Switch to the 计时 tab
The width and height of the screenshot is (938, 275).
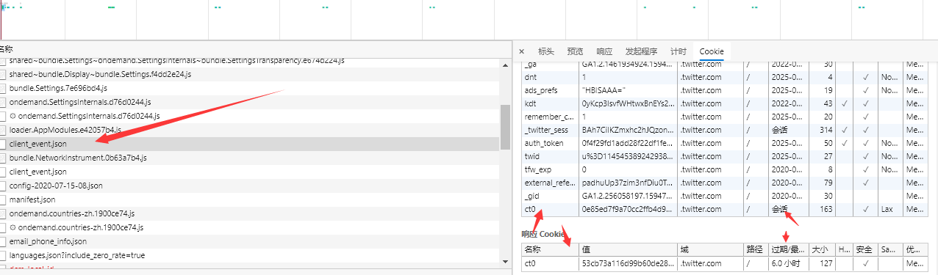click(679, 51)
